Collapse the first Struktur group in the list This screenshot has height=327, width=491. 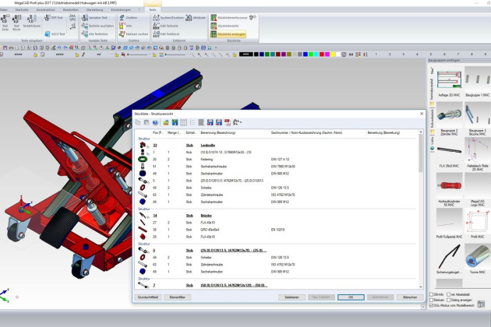tap(143, 139)
